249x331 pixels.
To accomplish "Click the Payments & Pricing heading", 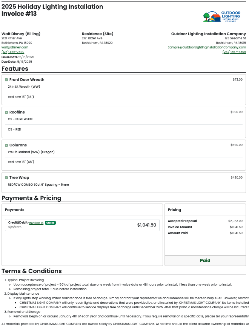I will point(31,198).
